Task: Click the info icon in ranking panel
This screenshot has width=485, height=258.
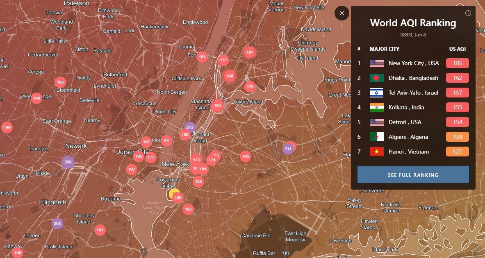Action: coord(468,13)
